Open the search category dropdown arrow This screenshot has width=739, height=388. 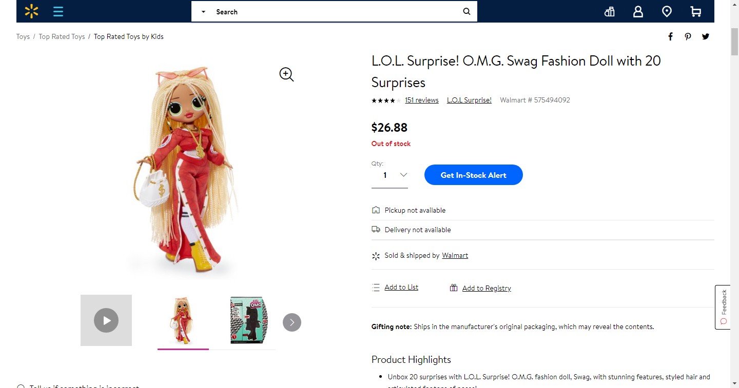point(203,12)
